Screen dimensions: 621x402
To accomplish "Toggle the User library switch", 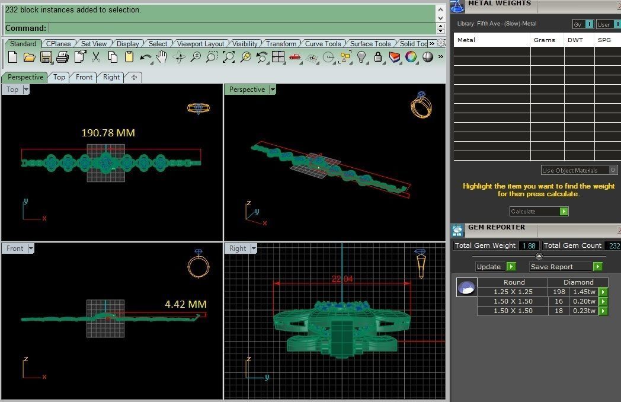I will tap(617, 24).
